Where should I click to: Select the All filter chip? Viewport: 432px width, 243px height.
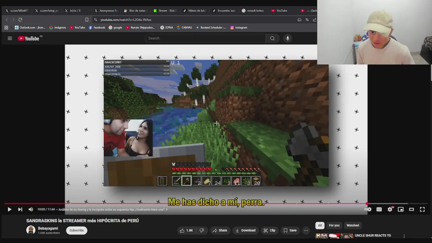tap(320, 225)
